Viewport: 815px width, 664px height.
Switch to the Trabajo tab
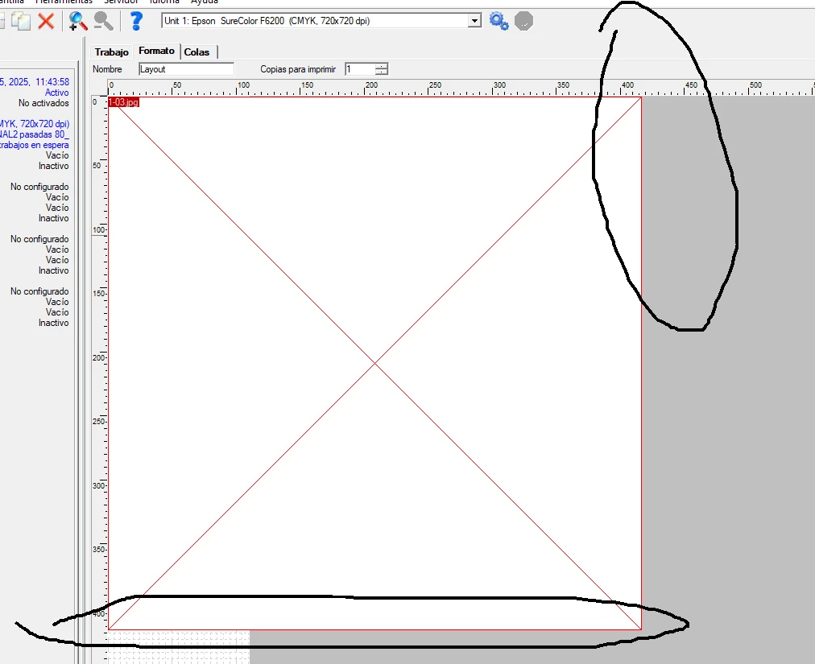pyautogui.click(x=111, y=52)
